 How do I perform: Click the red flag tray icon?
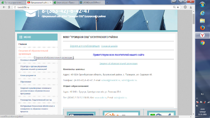pyautogui.click(x=197, y=102)
